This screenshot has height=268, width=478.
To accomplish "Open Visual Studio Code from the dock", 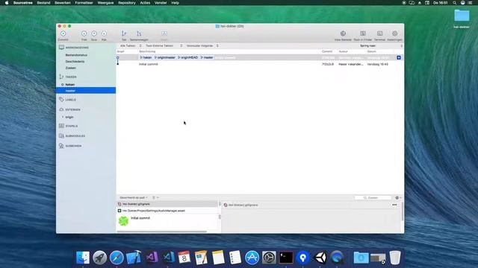I will click(x=168, y=258).
